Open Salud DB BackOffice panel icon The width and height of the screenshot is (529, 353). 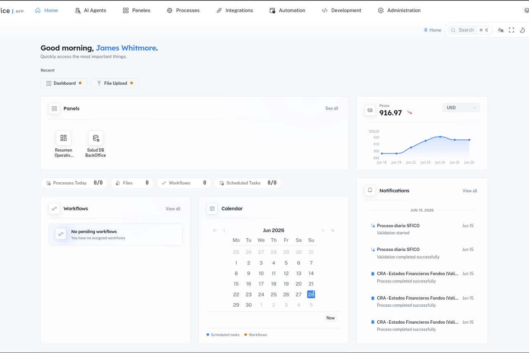tap(95, 138)
